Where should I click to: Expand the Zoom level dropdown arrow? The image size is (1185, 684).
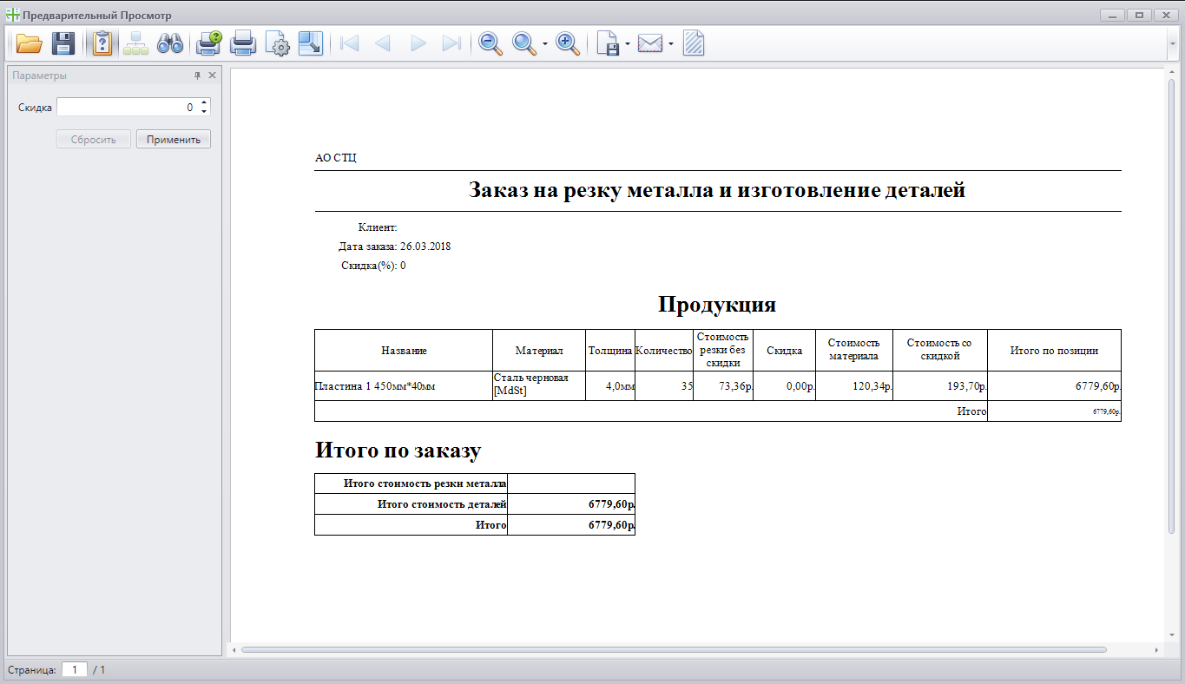(x=544, y=43)
